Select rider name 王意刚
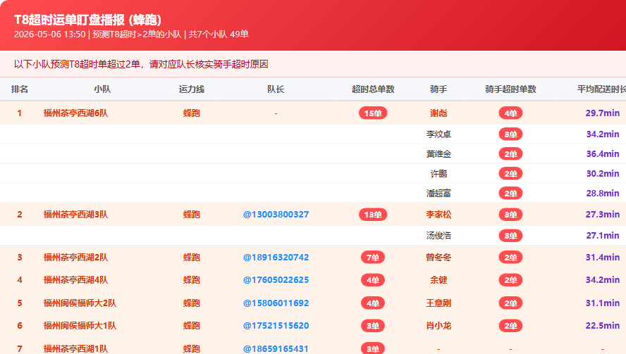 tap(438, 303)
